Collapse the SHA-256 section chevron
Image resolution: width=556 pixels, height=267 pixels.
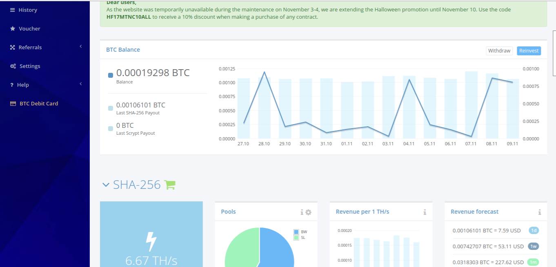click(x=106, y=185)
